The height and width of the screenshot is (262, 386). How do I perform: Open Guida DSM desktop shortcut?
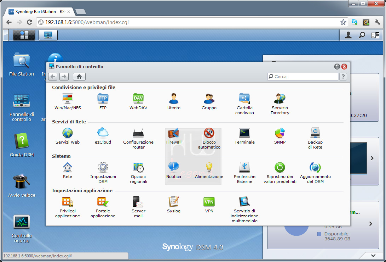pos(22,145)
